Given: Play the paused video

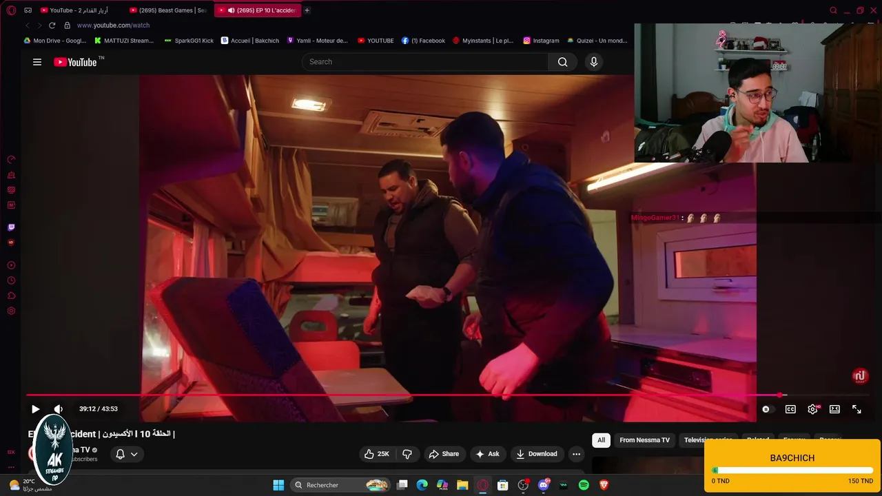Looking at the screenshot, I should pos(36,409).
